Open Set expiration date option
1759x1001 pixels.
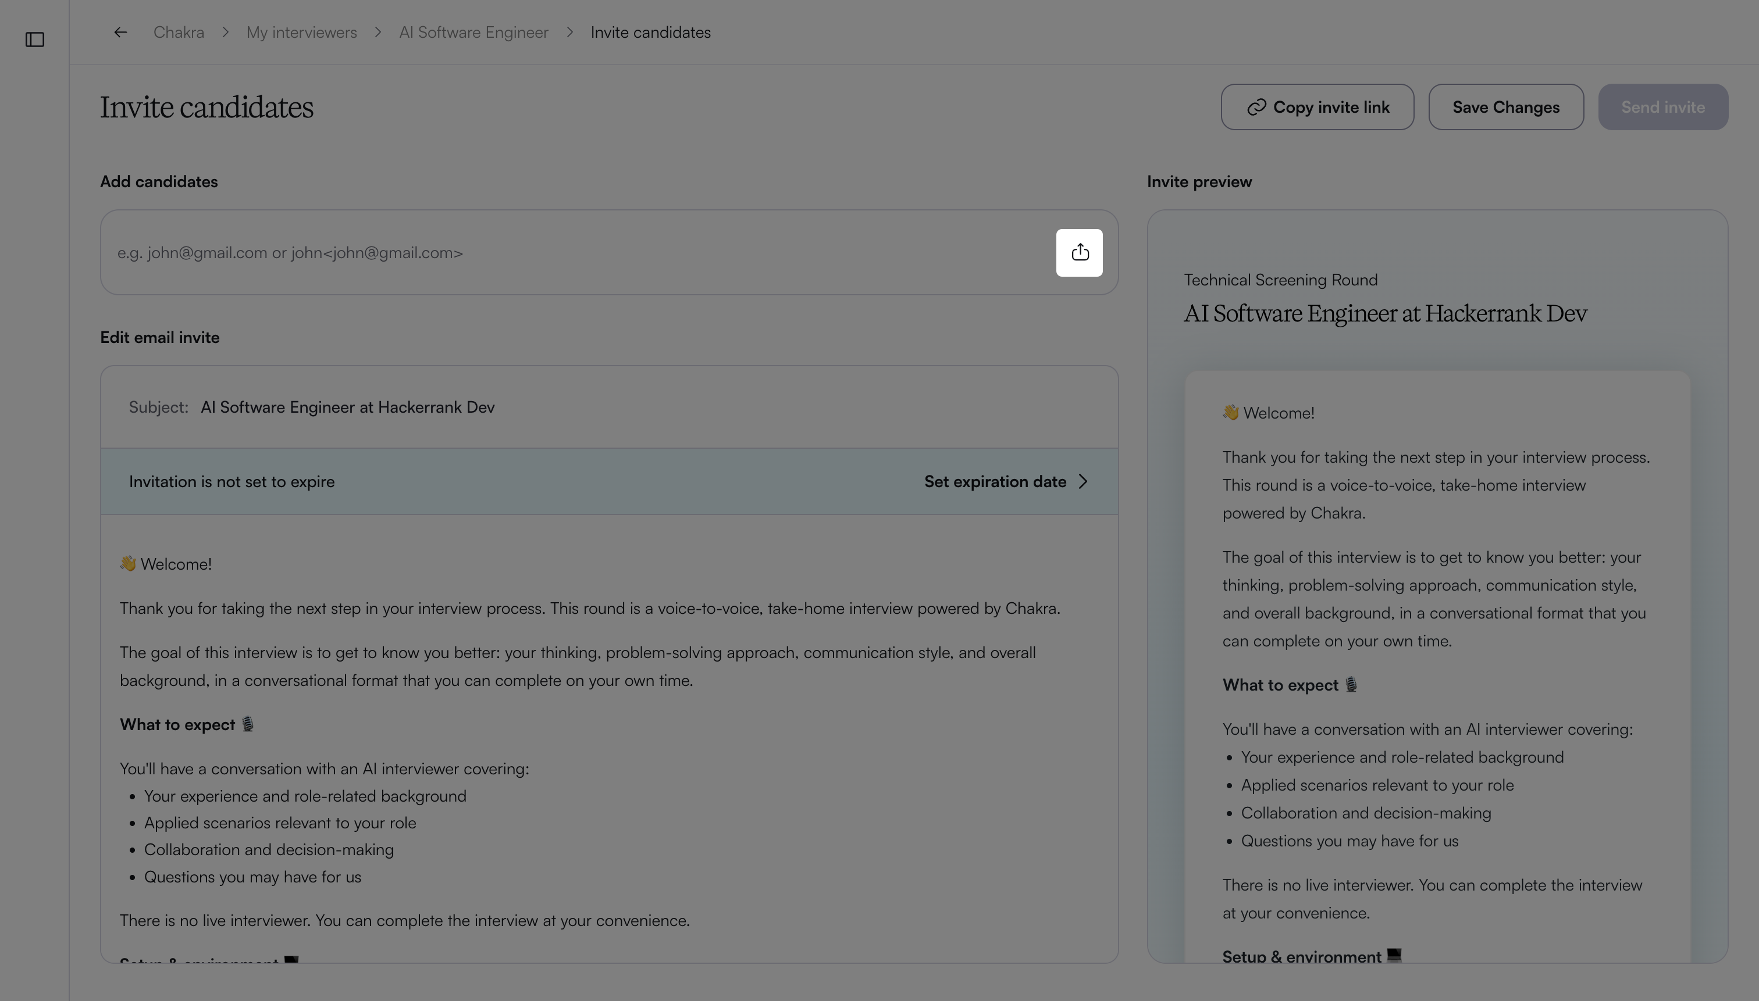tap(1006, 481)
